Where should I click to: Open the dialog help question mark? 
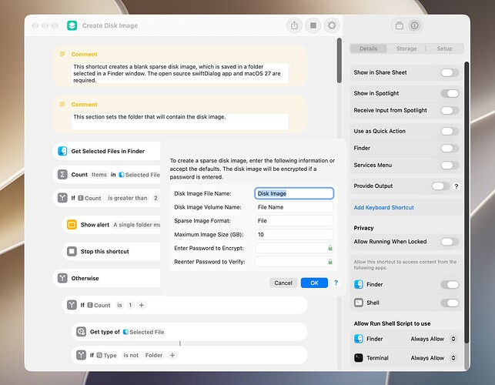point(336,283)
